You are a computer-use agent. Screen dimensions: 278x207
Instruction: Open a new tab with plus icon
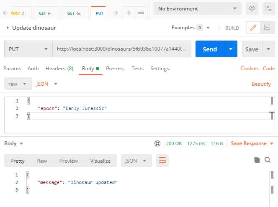129,13
